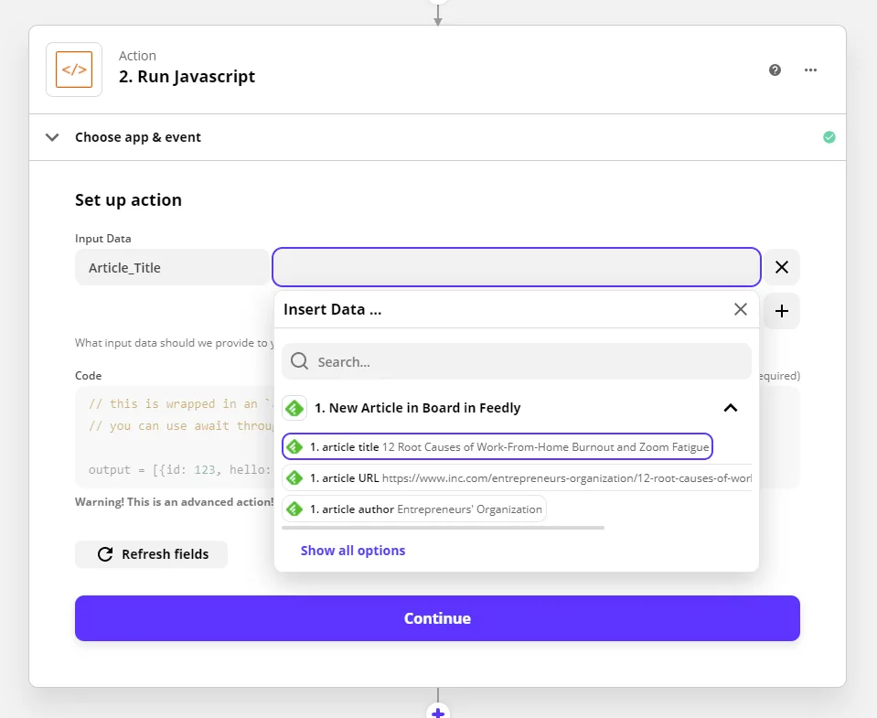Click the 'Insert Data ...' popup heading
This screenshot has width=877, height=718.
point(332,309)
